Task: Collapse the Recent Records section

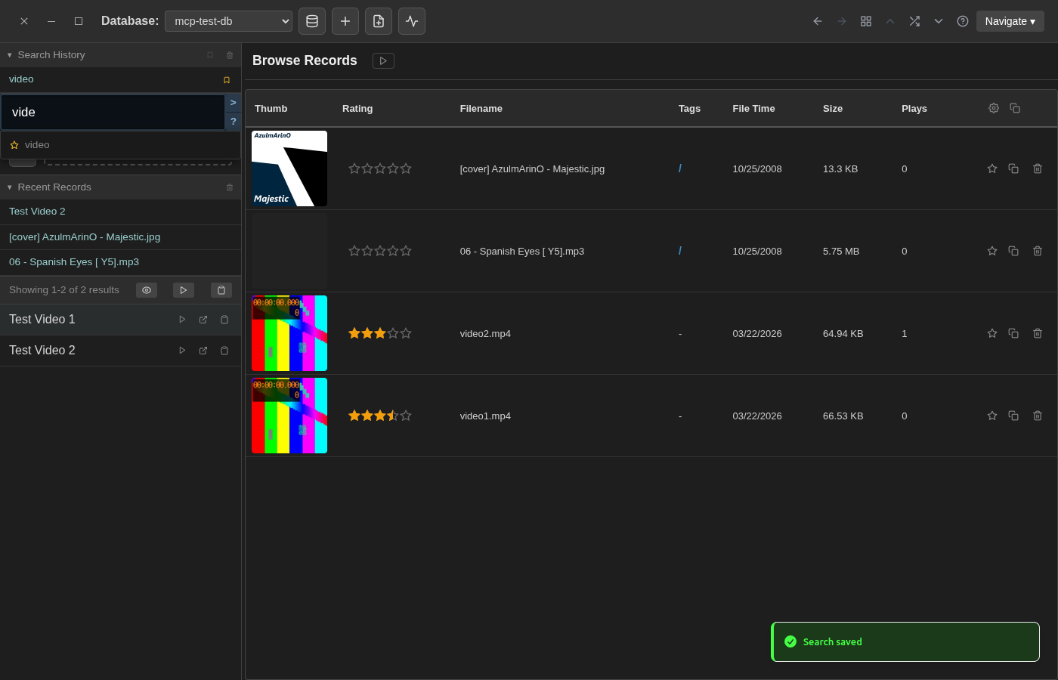Action: pyautogui.click(x=9, y=187)
